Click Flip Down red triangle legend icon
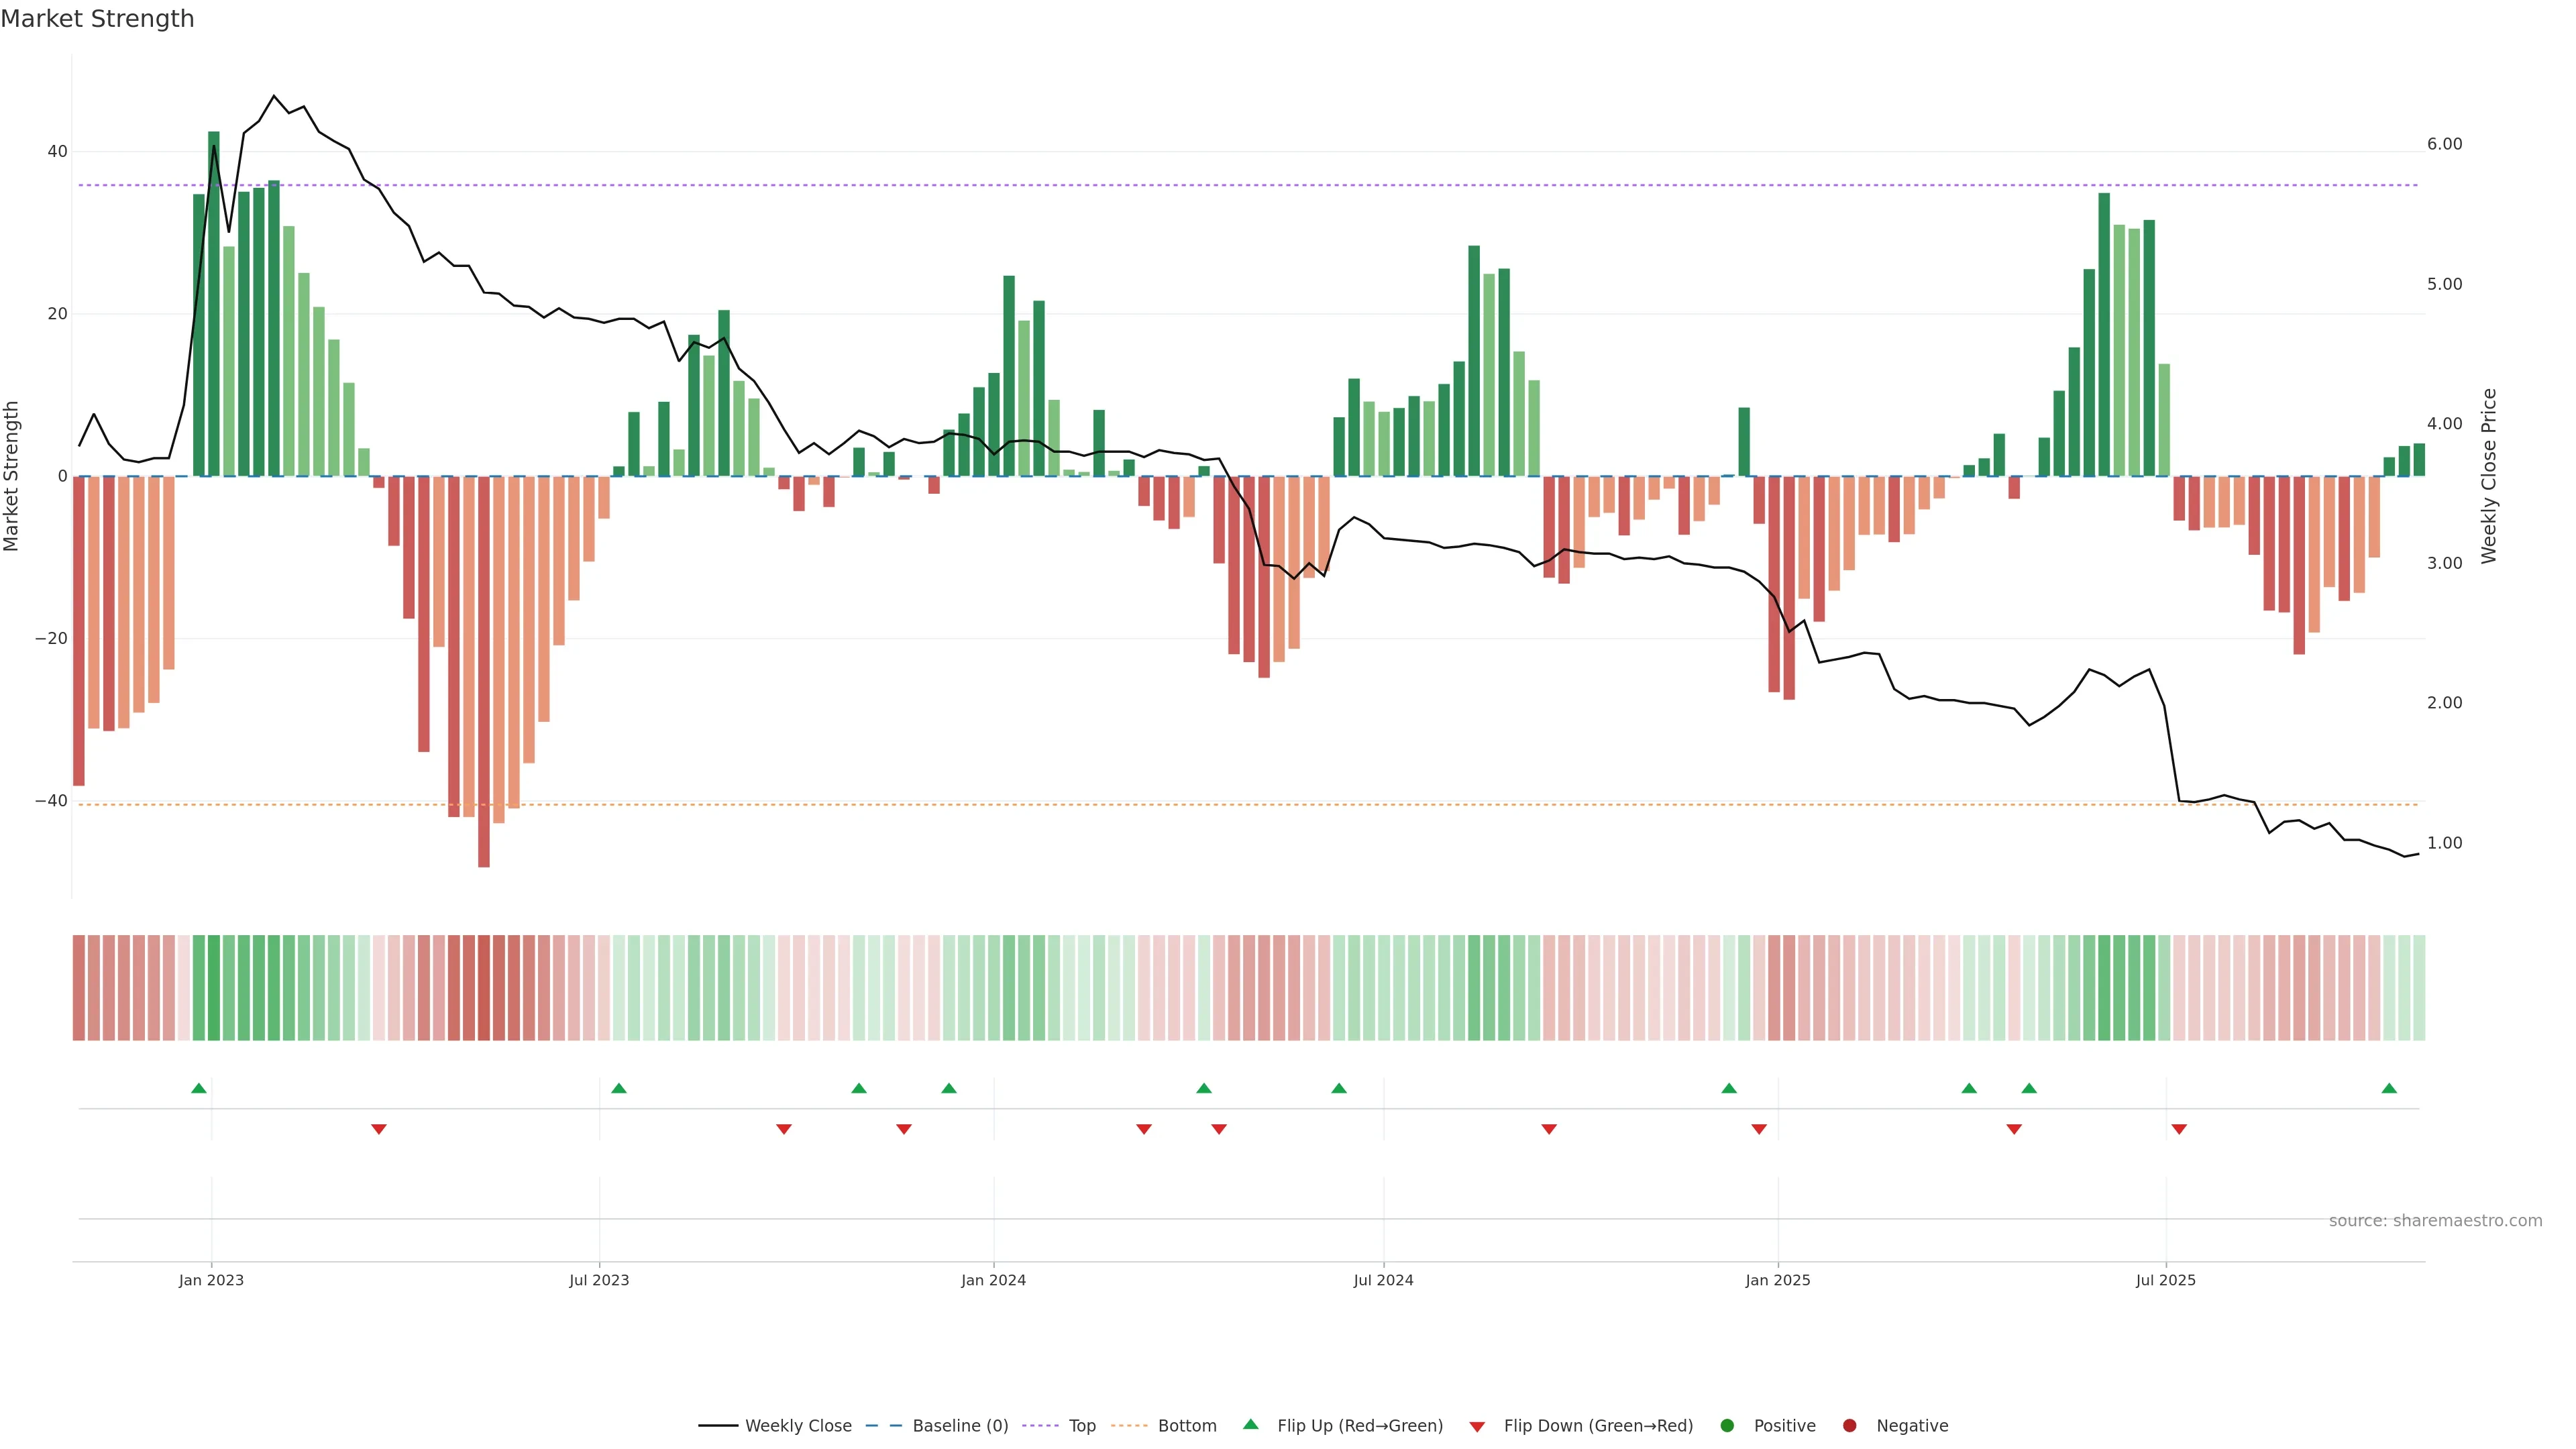2576x1449 pixels. click(1477, 1427)
